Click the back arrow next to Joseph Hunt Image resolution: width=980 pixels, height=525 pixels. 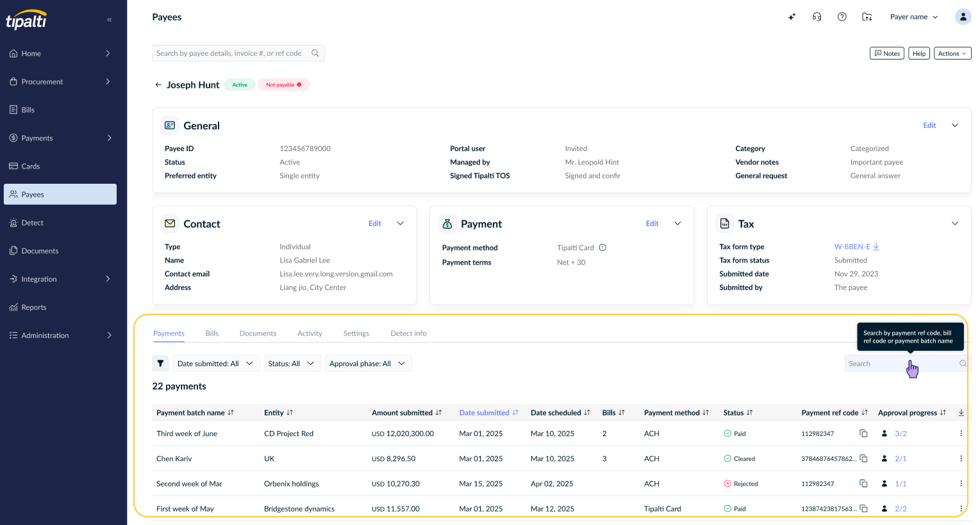point(158,85)
